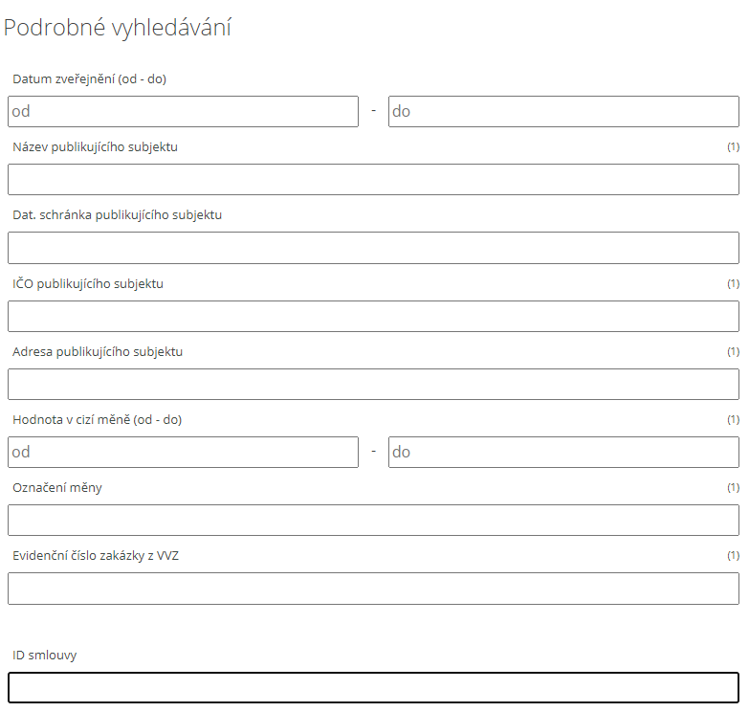The height and width of the screenshot is (712, 749).
Task: Click the IČO publikujícího subjektu input box
Action: point(373,316)
